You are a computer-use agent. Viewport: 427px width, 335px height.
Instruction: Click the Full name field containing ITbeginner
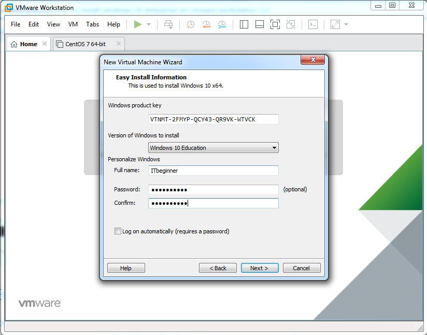point(213,171)
